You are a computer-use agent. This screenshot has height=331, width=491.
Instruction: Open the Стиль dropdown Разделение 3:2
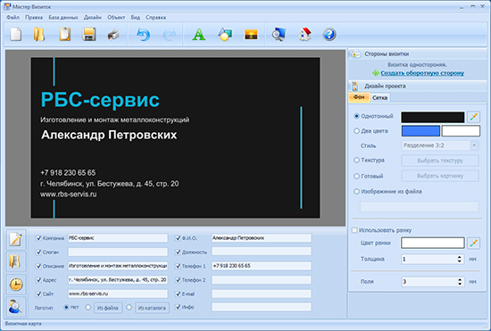[440, 145]
